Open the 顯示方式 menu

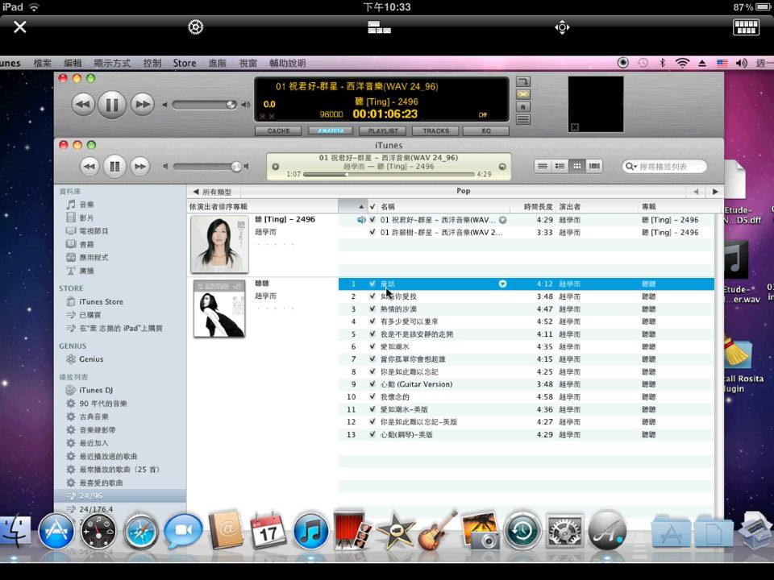112,63
